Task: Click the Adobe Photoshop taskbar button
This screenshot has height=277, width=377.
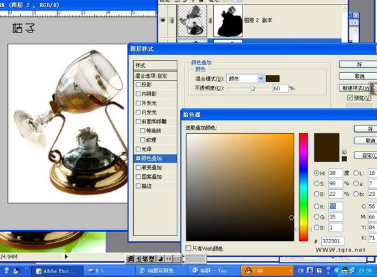Action: point(58,271)
